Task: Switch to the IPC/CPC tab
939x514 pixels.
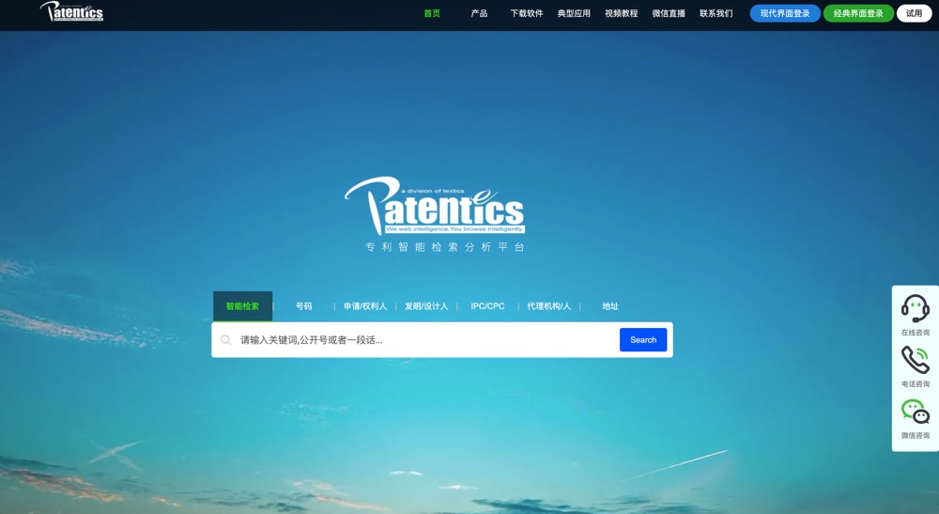Action: [487, 306]
